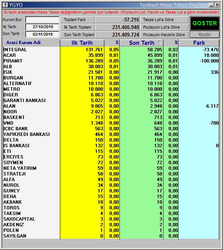Click the İlk Tarih Toplam label
The height and width of the screenshot is (250, 223).
pos(77,27)
